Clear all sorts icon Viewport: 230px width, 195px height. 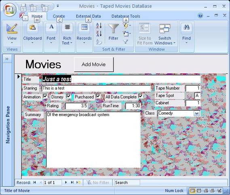[99, 42]
